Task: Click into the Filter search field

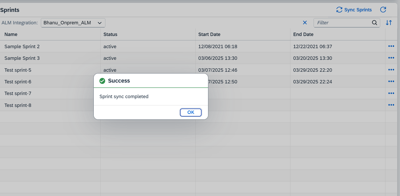Action: click(x=343, y=23)
